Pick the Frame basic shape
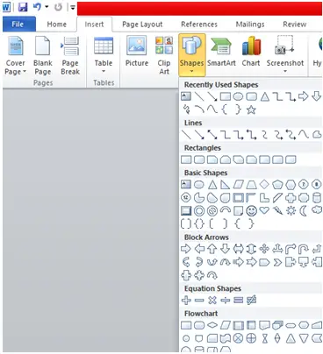Image resolution: width=323 pixels, height=354 pixels. pyautogui.click(x=238, y=198)
